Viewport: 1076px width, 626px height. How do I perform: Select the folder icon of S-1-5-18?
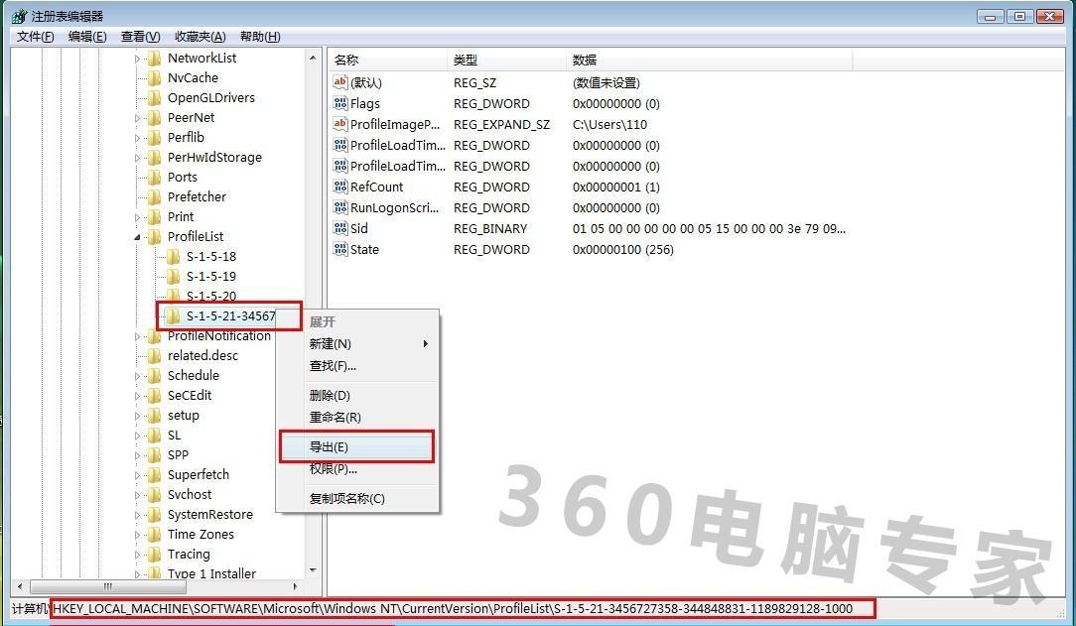173,256
